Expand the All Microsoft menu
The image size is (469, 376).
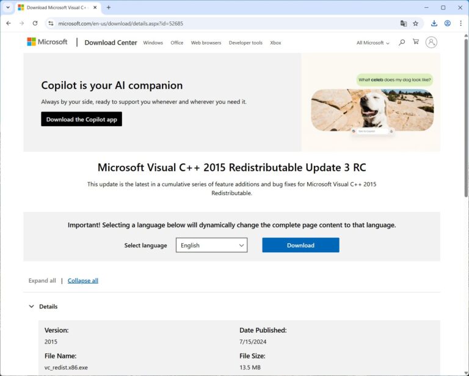tap(373, 43)
